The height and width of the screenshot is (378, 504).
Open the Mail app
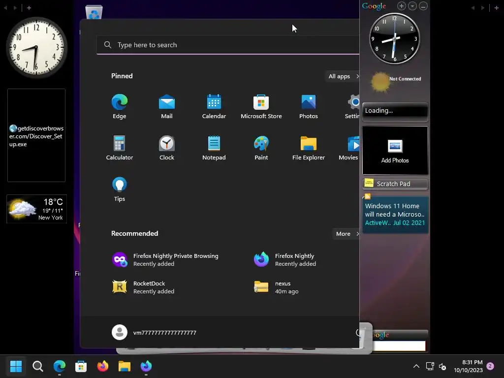tap(167, 107)
